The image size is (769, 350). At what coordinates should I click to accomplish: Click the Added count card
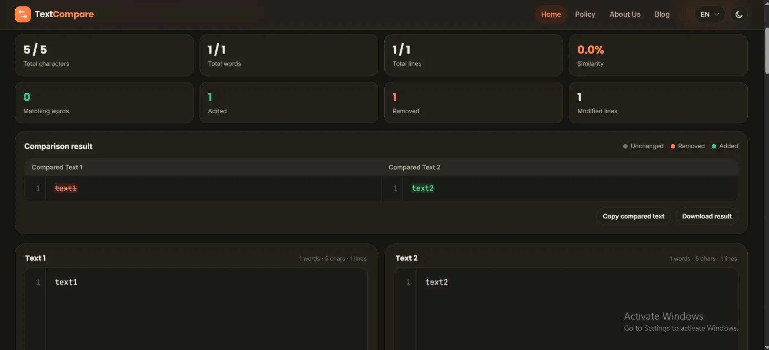tap(289, 102)
